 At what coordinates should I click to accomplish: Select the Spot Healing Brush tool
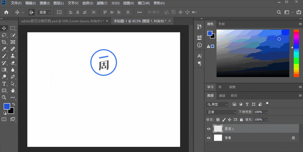tap(13, 49)
